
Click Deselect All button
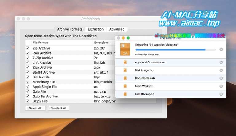coord(58,108)
